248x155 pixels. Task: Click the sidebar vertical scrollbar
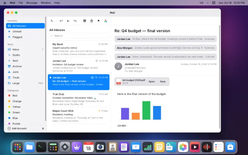pos(46,69)
